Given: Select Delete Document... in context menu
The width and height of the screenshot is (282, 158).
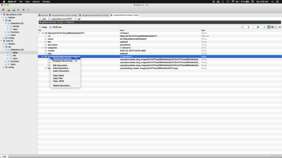Looking at the screenshot, I should pyautogui.click(x=65, y=86).
